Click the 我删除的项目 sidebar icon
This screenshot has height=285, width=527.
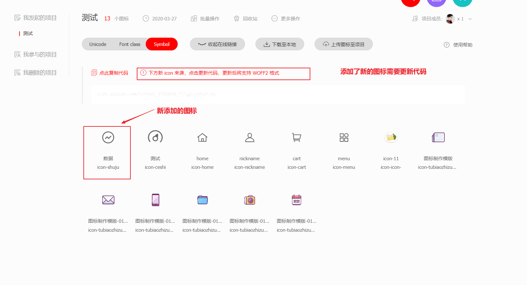[17, 73]
